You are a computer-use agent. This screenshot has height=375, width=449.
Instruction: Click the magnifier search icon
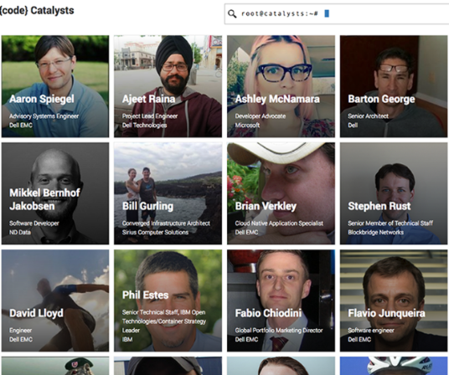pyautogui.click(x=232, y=13)
